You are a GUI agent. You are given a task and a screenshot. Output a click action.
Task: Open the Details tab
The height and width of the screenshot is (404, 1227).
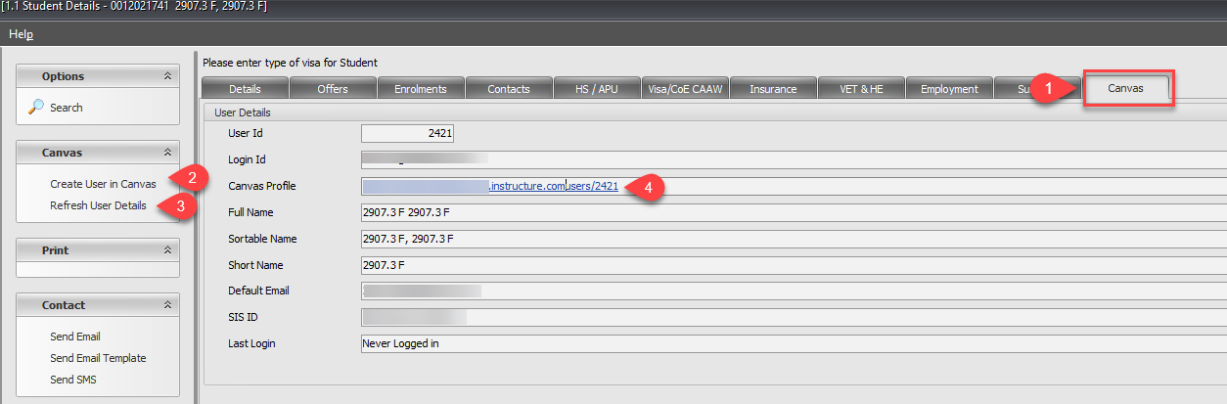(245, 89)
